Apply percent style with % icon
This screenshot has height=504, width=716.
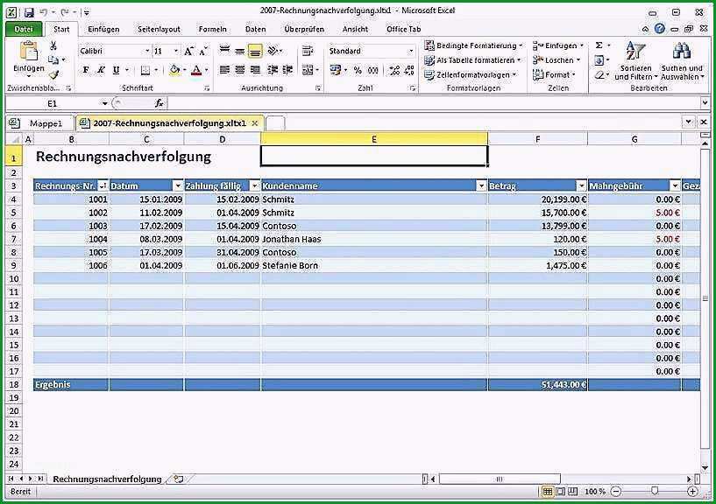click(x=358, y=70)
